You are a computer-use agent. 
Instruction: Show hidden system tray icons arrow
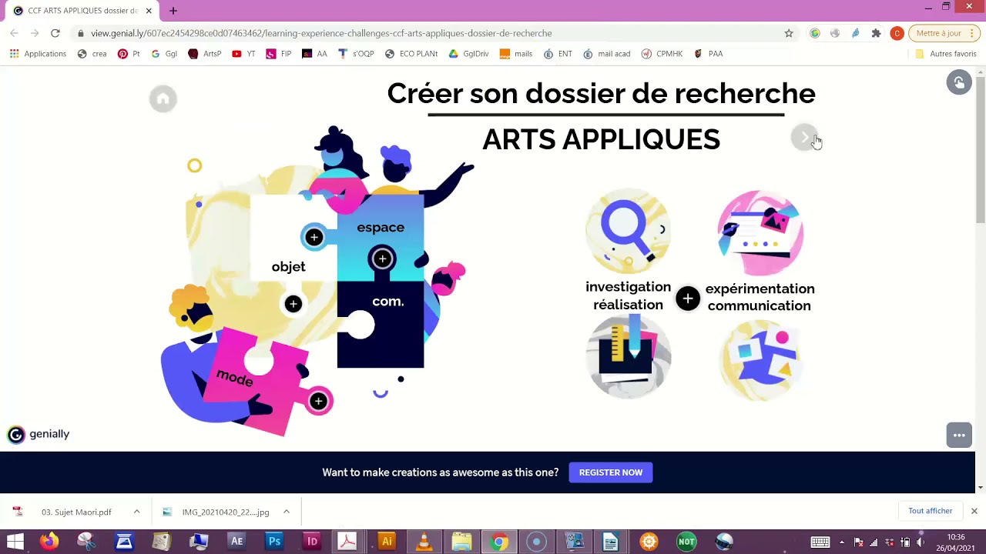[841, 542]
